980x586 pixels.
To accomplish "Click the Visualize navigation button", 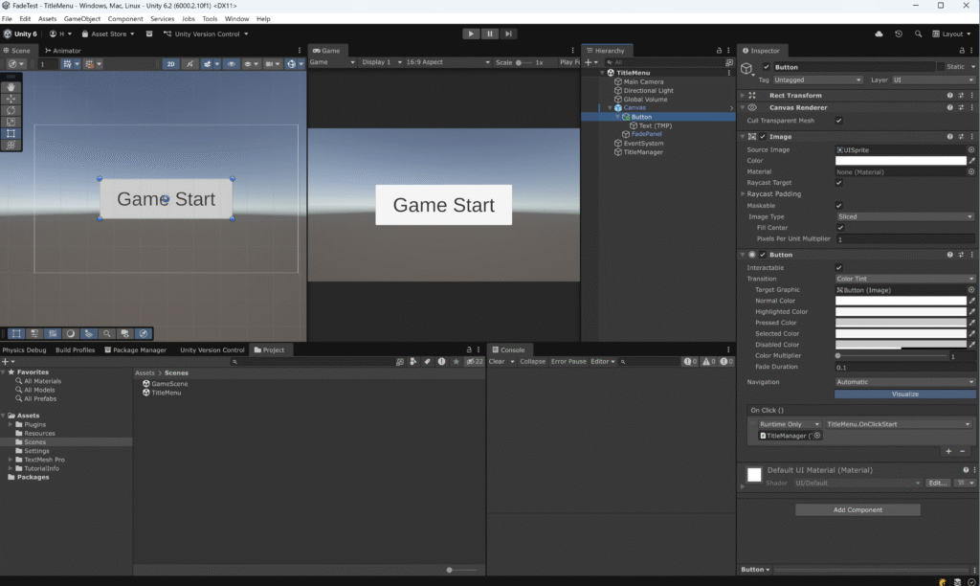I will (904, 394).
